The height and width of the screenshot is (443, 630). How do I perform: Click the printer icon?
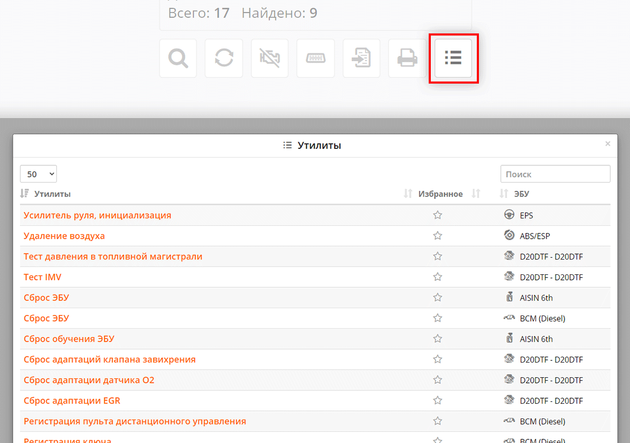[x=407, y=59]
